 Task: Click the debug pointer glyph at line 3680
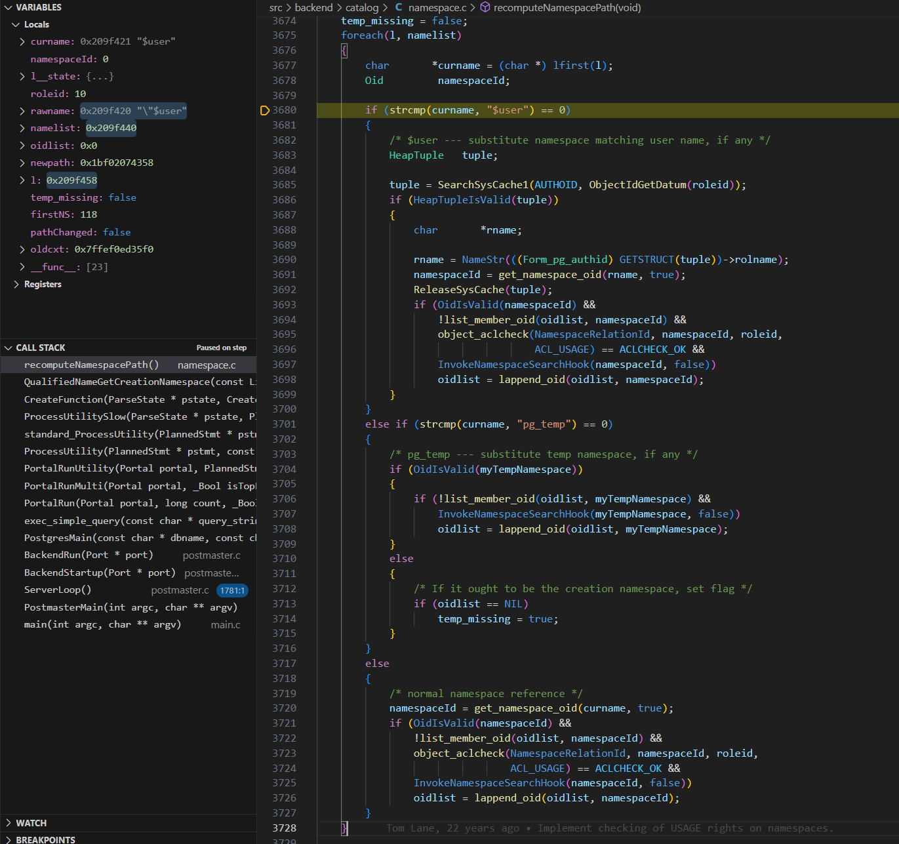point(265,110)
